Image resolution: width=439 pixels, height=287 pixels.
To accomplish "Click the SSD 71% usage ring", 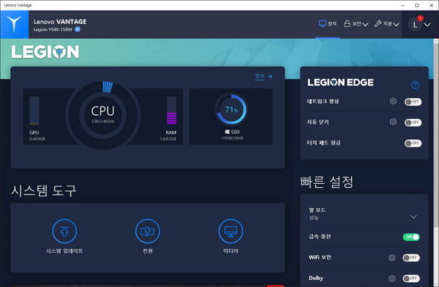I will click(231, 109).
